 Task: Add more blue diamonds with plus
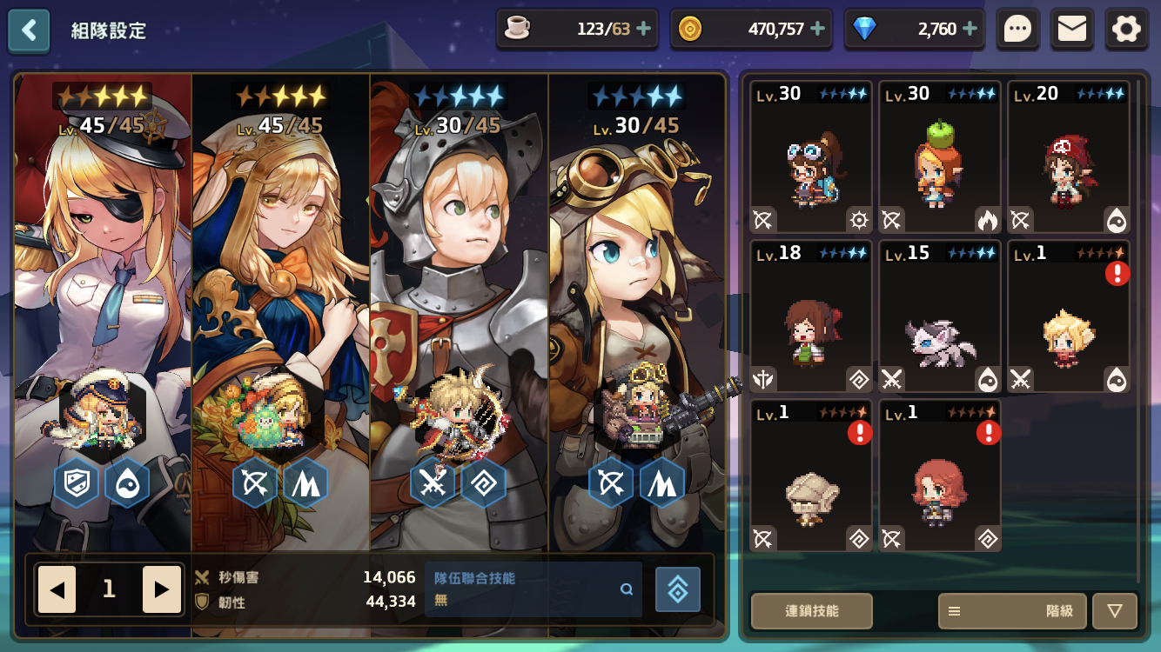pos(970,29)
